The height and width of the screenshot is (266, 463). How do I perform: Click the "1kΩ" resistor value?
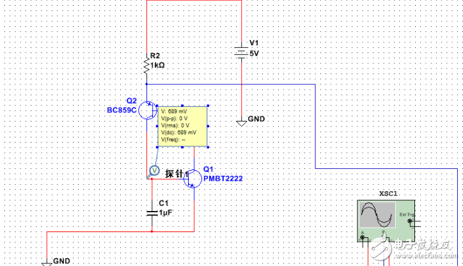click(157, 65)
